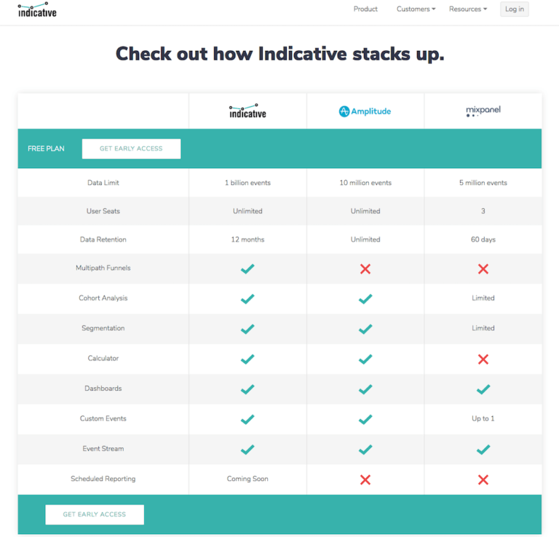
Task: Click bottom Get Early Access button
Action: [95, 514]
